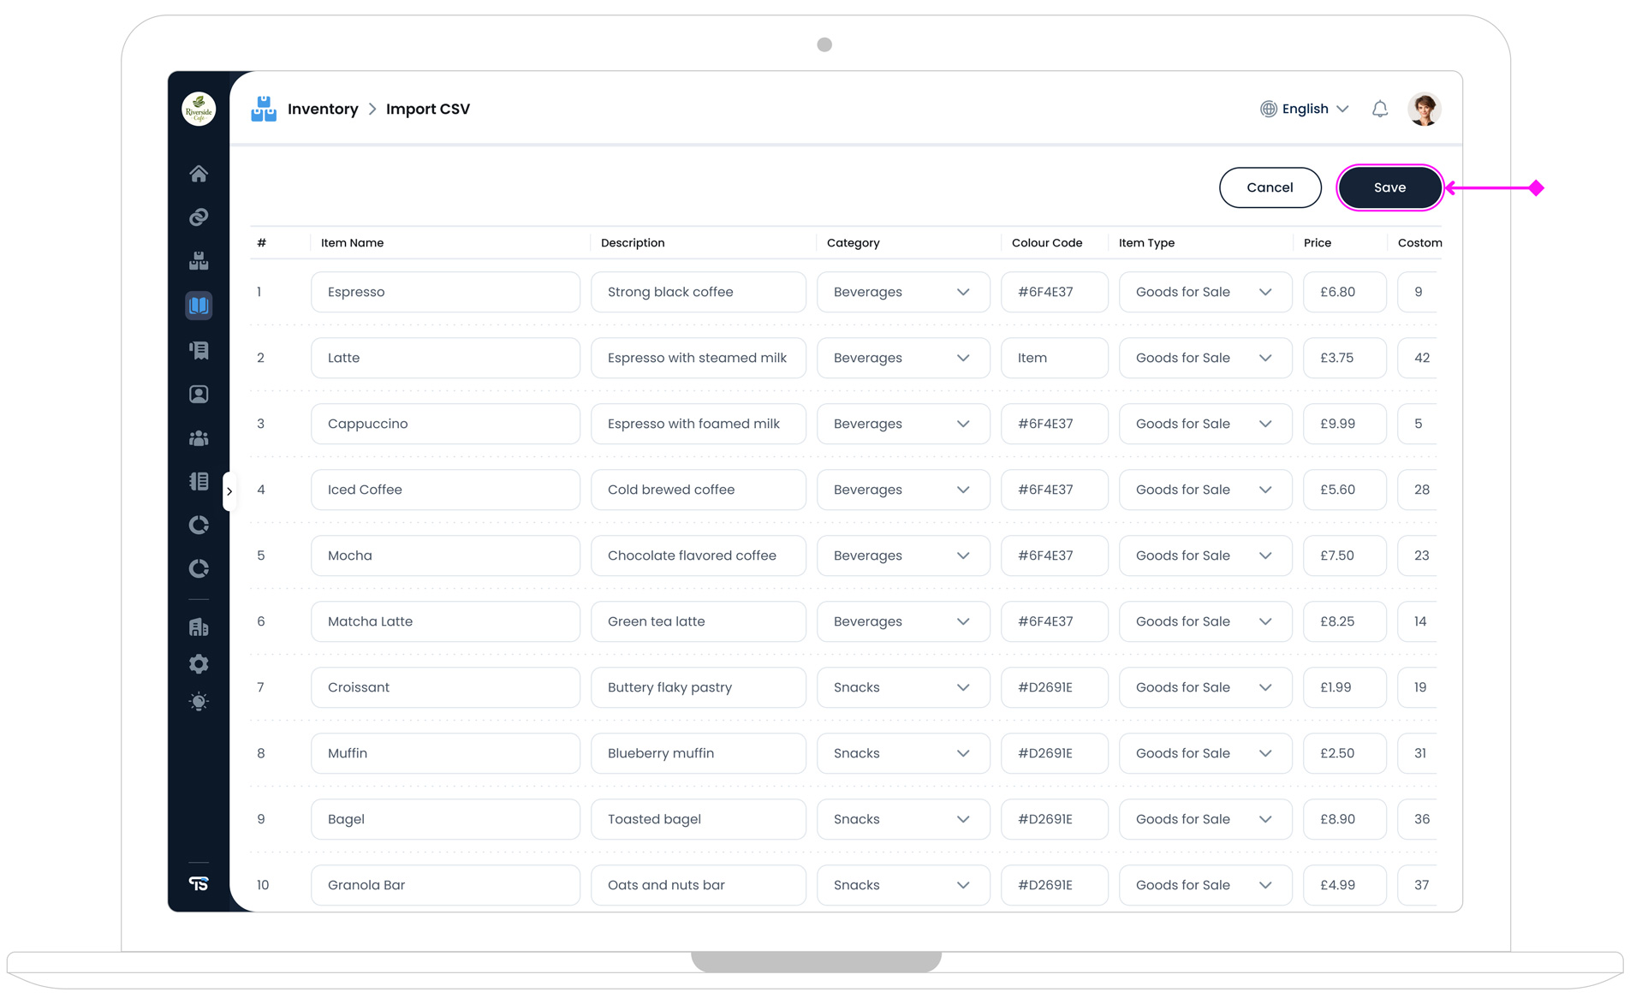Cancel the CSV import
This screenshot has height=1004, width=1630.
(1270, 187)
